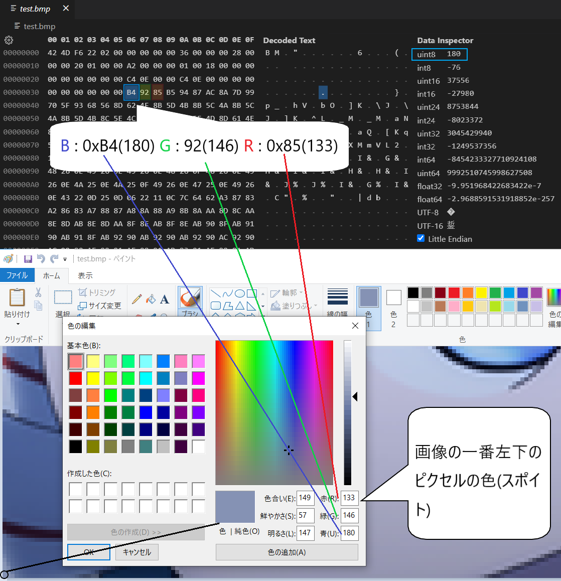Screen dimensions: 561x581
Task: Click the 赤(R) value input field
Action: (x=349, y=498)
